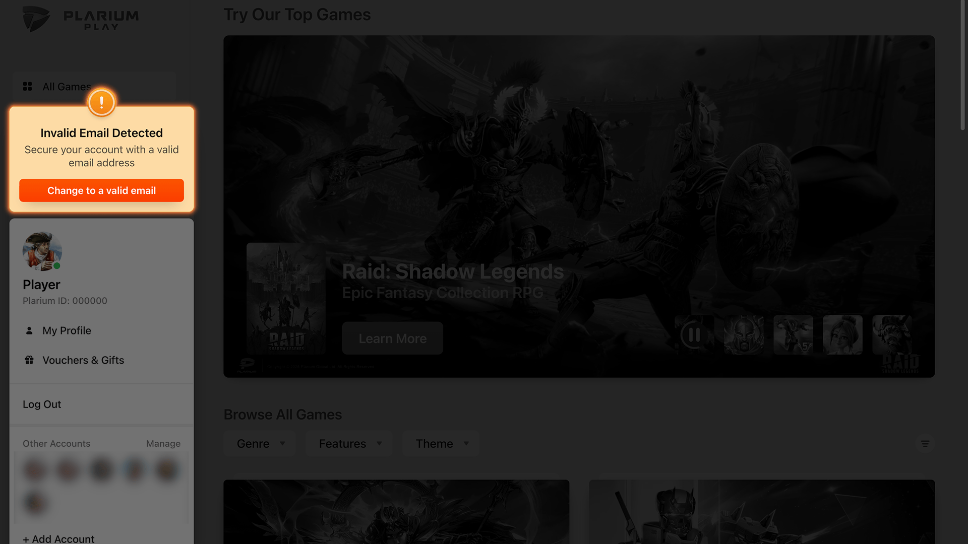Open the Features filter dropdown
This screenshot has height=544, width=968.
tap(349, 444)
